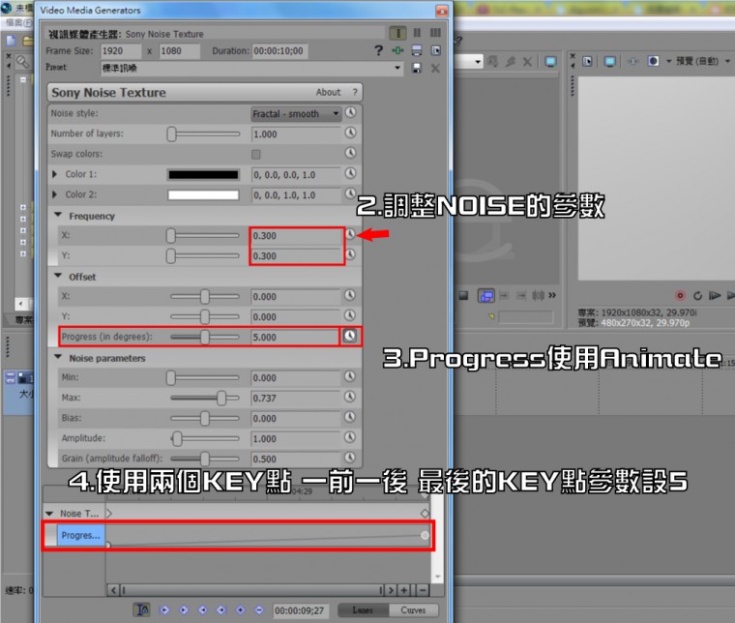Toggle animate clock for Frequency Y
The width and height of the screenshot is (735, 623).
(351, 254)
